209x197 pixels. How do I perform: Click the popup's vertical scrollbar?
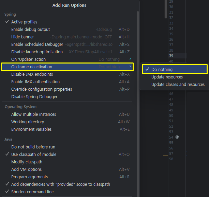point(138,104)
